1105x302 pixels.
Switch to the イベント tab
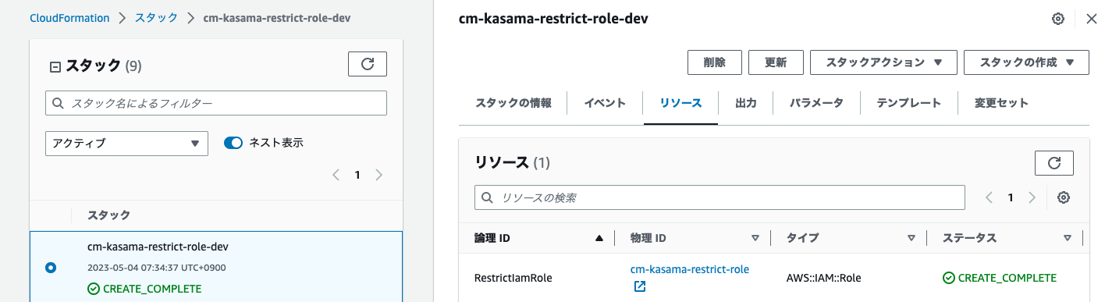[605, 103]
